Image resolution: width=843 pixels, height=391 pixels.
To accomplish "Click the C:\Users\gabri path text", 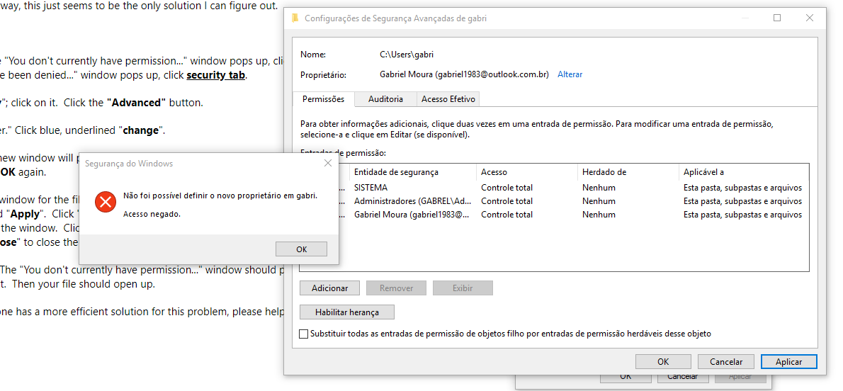I will [407, 55].
